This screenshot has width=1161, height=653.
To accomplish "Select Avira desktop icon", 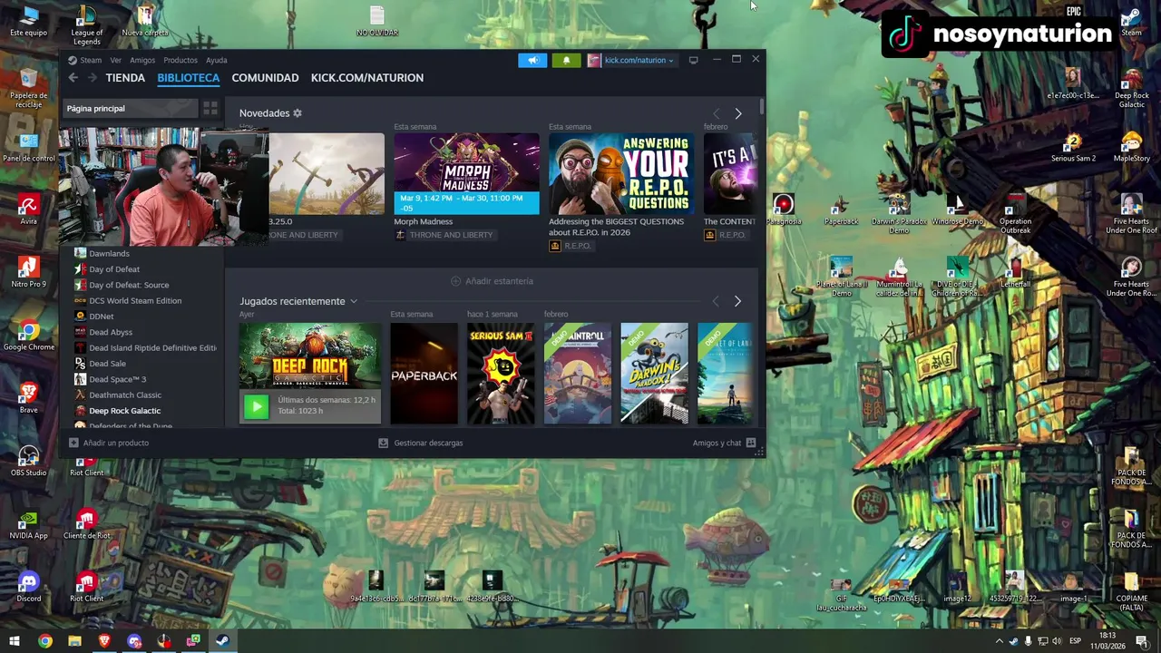I will coord(28,210).
